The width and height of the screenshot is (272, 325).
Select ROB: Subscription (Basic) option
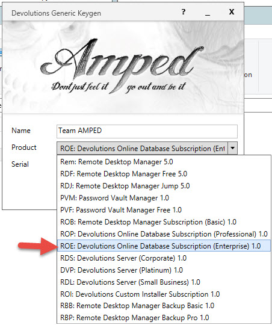[164, 221]
